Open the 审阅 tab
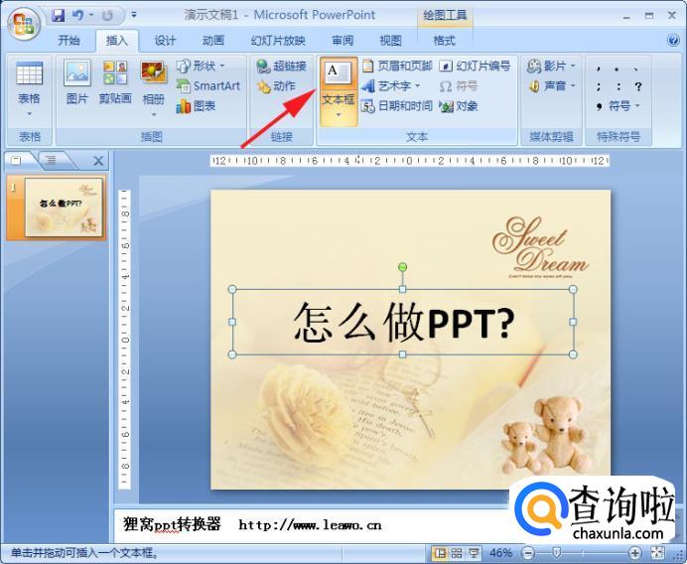The width and height of the screenshot is (687, 564). (343, 41)
